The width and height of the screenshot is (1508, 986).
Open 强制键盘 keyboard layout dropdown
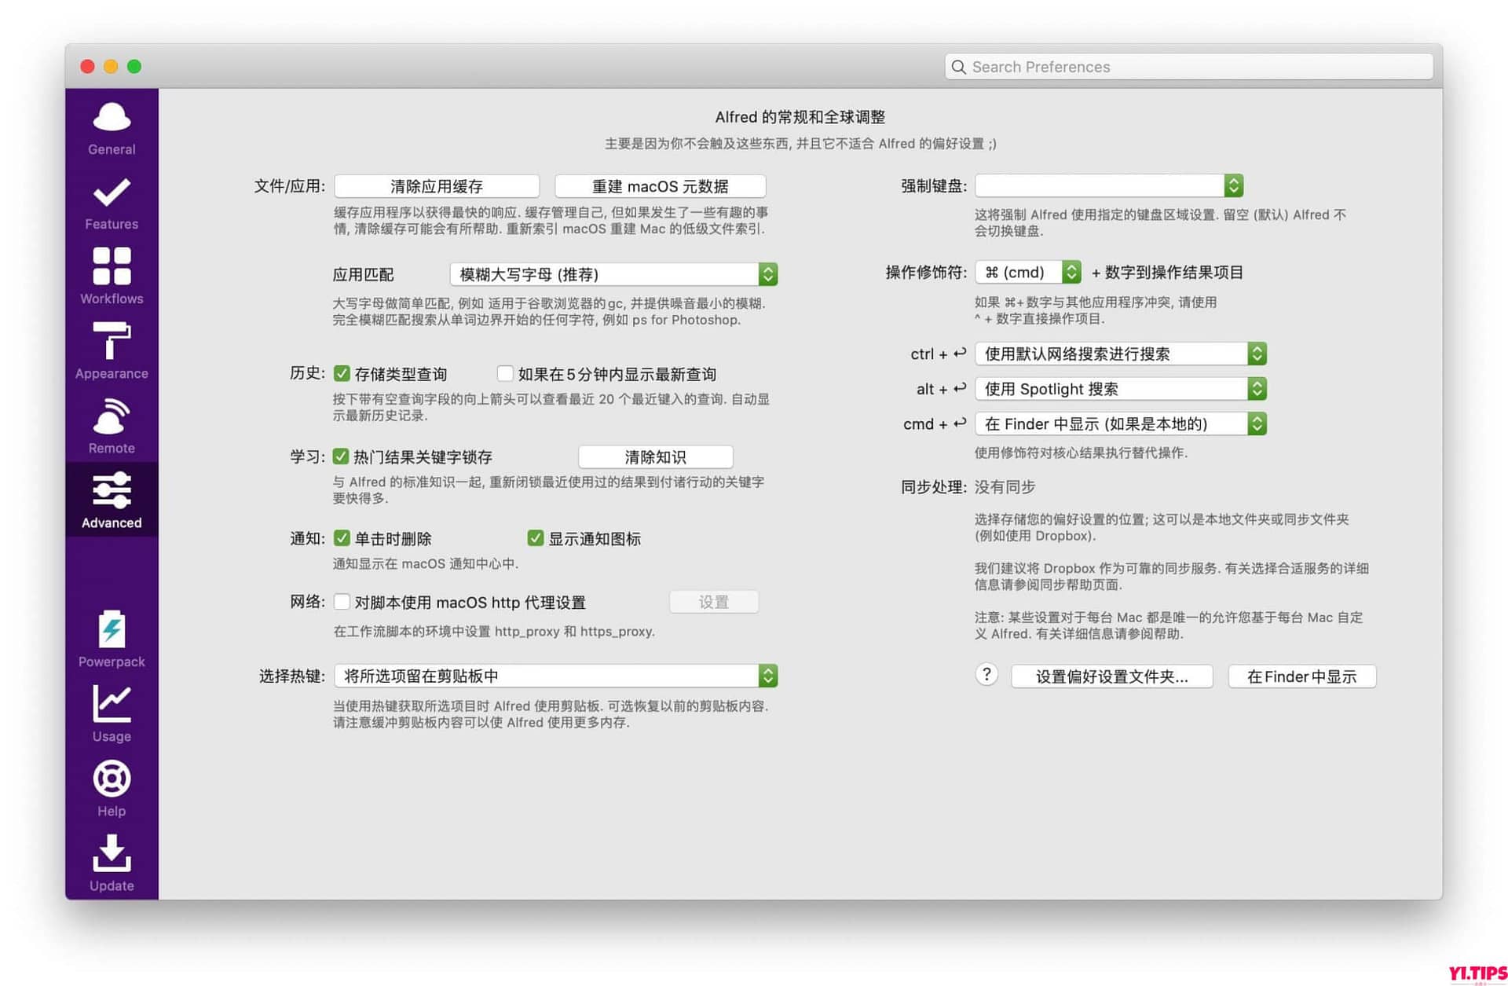click(1109, 185)
